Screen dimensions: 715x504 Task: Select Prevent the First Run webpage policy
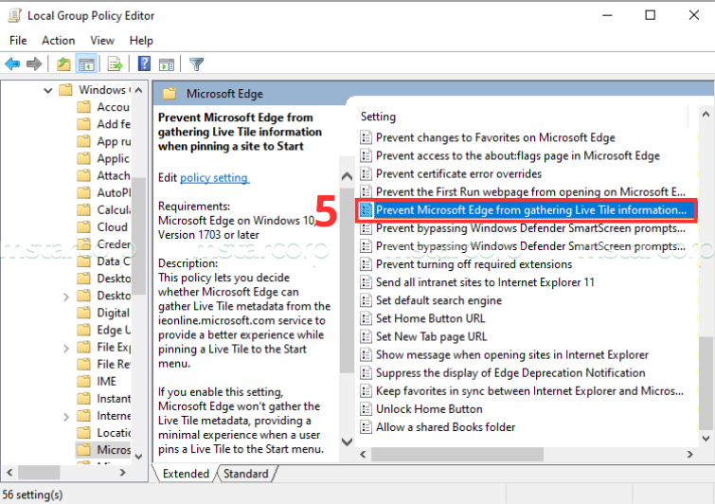coord(530,192)
